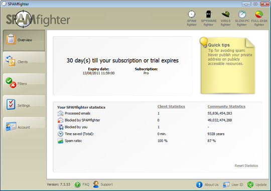Click the SPAMfighter crosshair logo
The height and width of the screenshot is (191, 271).
pyautogui.click(x=24, y=19)
